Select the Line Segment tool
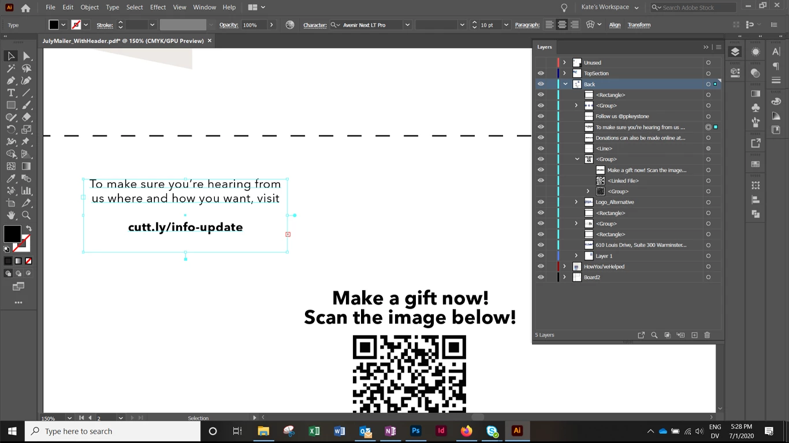The width and height of the screenshot is (789, 443). (27, 92)
